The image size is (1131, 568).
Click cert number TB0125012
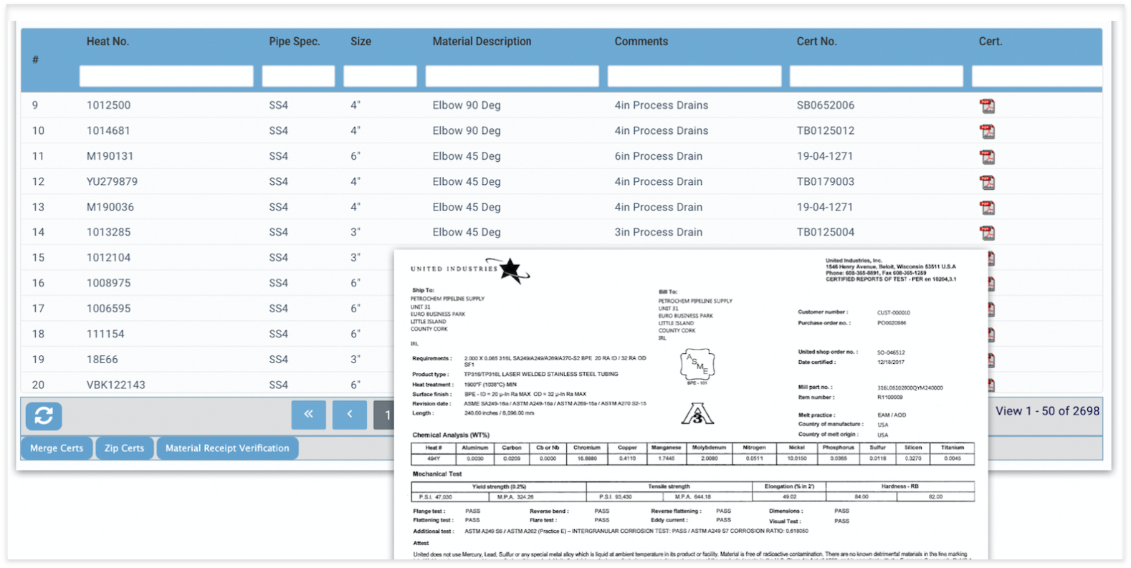825,131
